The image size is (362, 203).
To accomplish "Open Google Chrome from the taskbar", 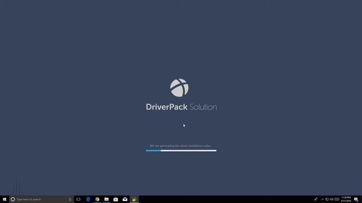I will coord(97,199).
